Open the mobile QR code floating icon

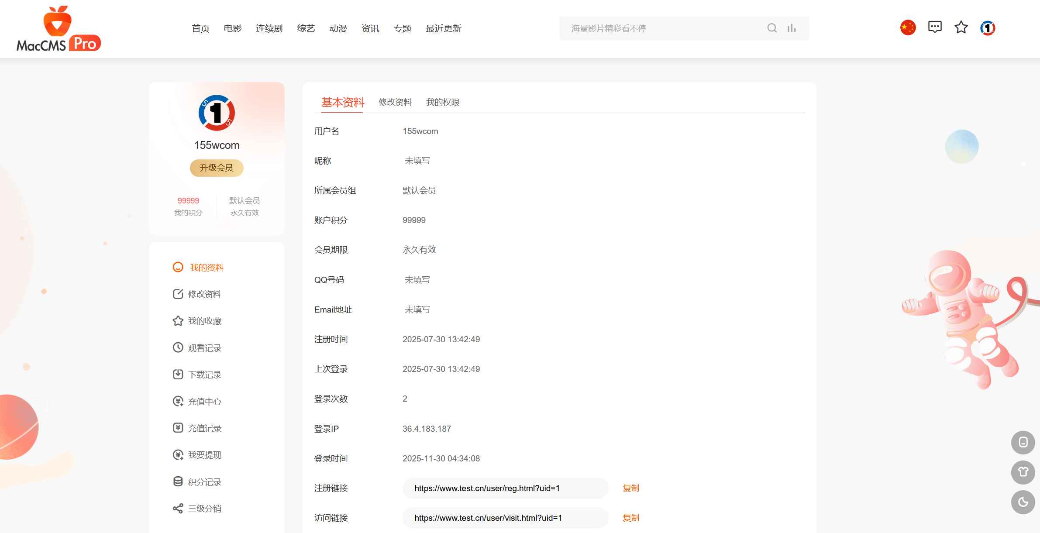click(1023, 442)
